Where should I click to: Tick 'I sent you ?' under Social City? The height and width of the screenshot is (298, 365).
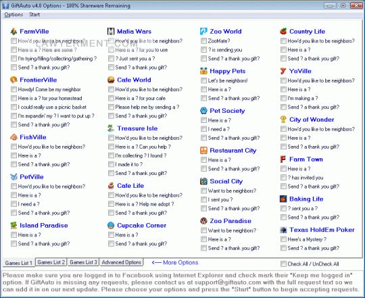[203, 199]
